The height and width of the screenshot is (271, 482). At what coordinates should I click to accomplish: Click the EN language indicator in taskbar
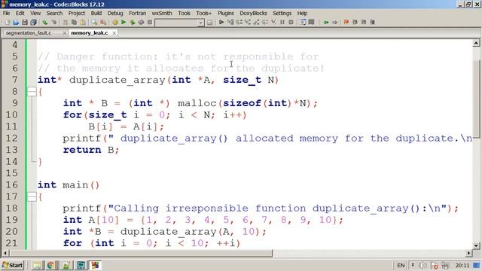coord(401,266)
